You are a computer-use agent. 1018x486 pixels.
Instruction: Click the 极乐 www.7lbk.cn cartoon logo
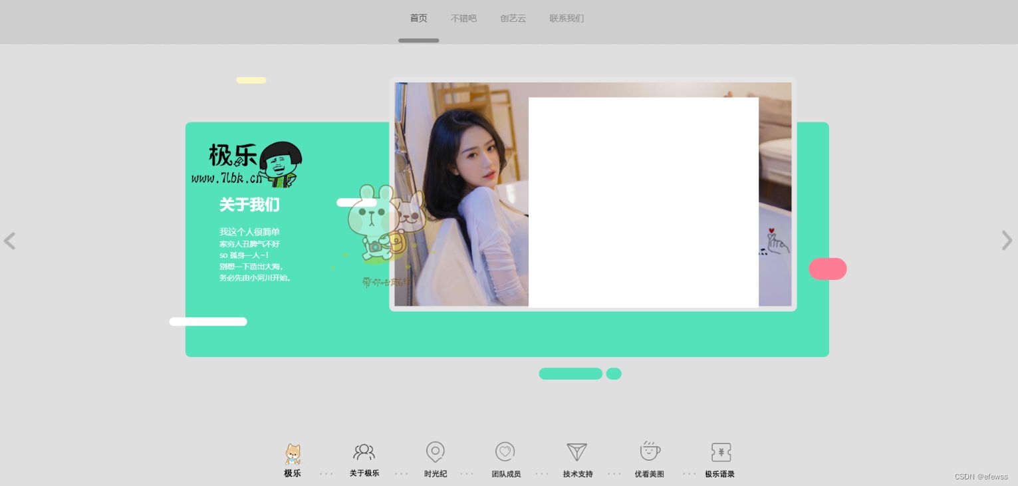point(251,163)
